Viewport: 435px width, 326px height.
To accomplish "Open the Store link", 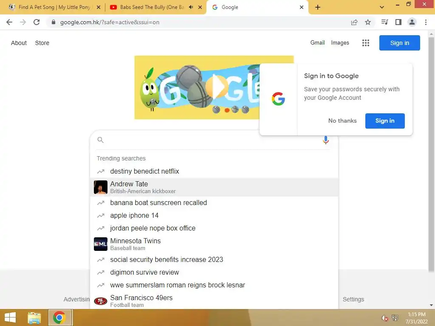I will click(x=42, y=43).
